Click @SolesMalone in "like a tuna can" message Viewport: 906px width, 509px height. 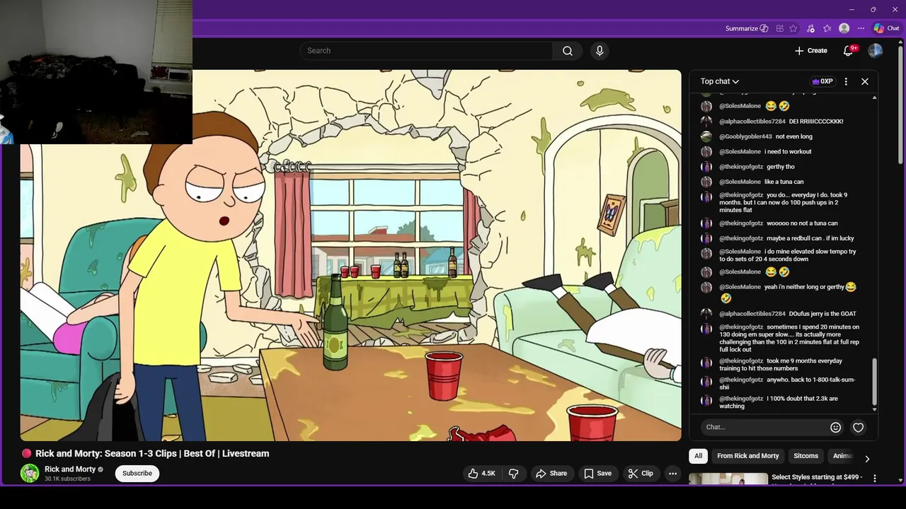click(x=740, y=182)
